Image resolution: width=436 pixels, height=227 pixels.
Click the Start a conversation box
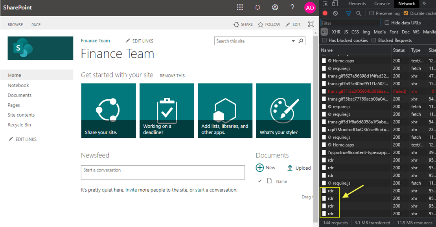(x=163, y=172)
